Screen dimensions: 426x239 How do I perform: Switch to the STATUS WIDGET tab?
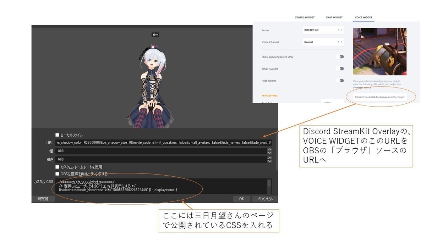tap(305, 17)
